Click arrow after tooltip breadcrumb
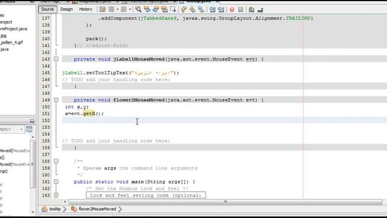387x218 pixels. pyautogui.click(x=65, y=209)
